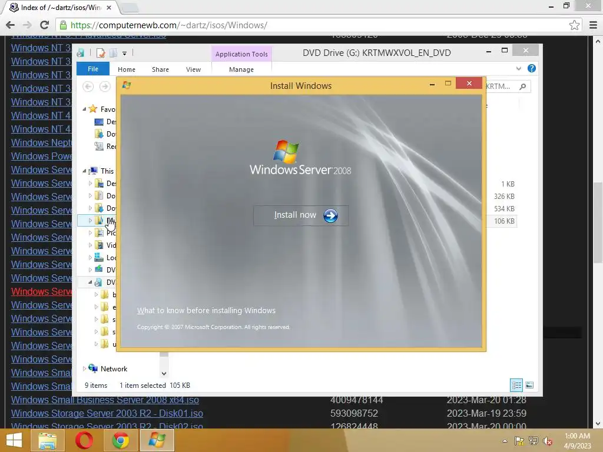The height and width of the screenshot is (452, 603).
Task: Expand the Pictures folder node
Action: coord(90,232)
